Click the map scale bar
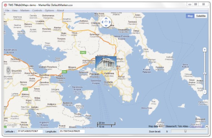This screenshot has width=212, height=138. (x=106, y=124)
